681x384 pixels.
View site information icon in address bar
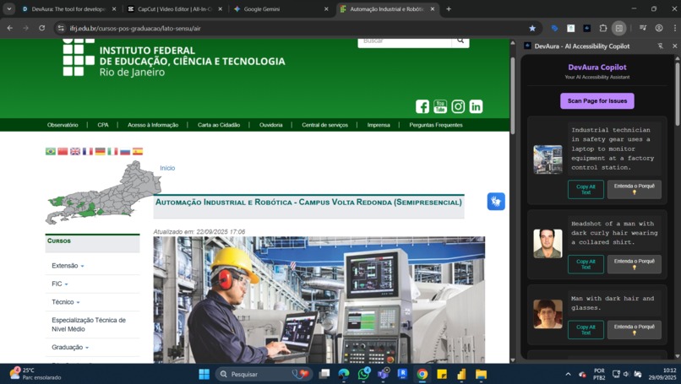click(61, 28)
